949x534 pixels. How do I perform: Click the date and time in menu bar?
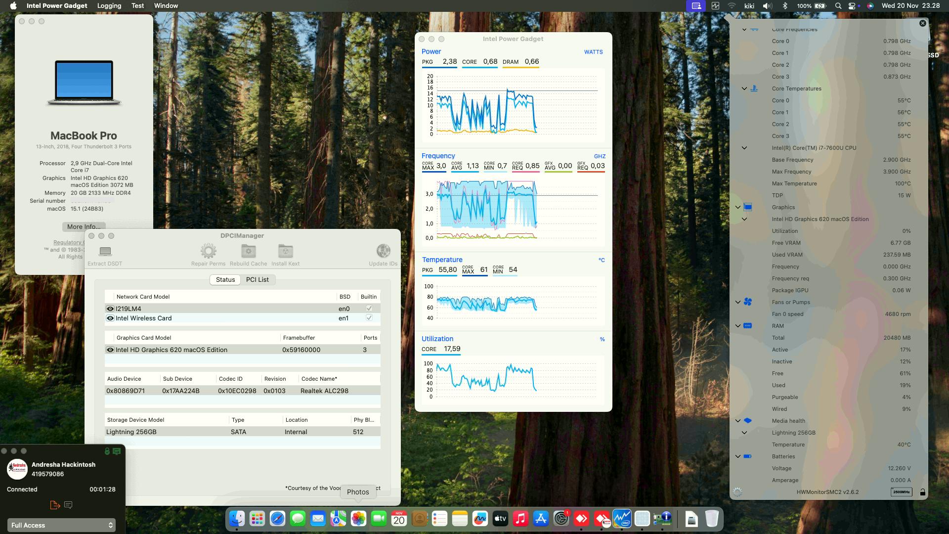(x=910, y=6)
